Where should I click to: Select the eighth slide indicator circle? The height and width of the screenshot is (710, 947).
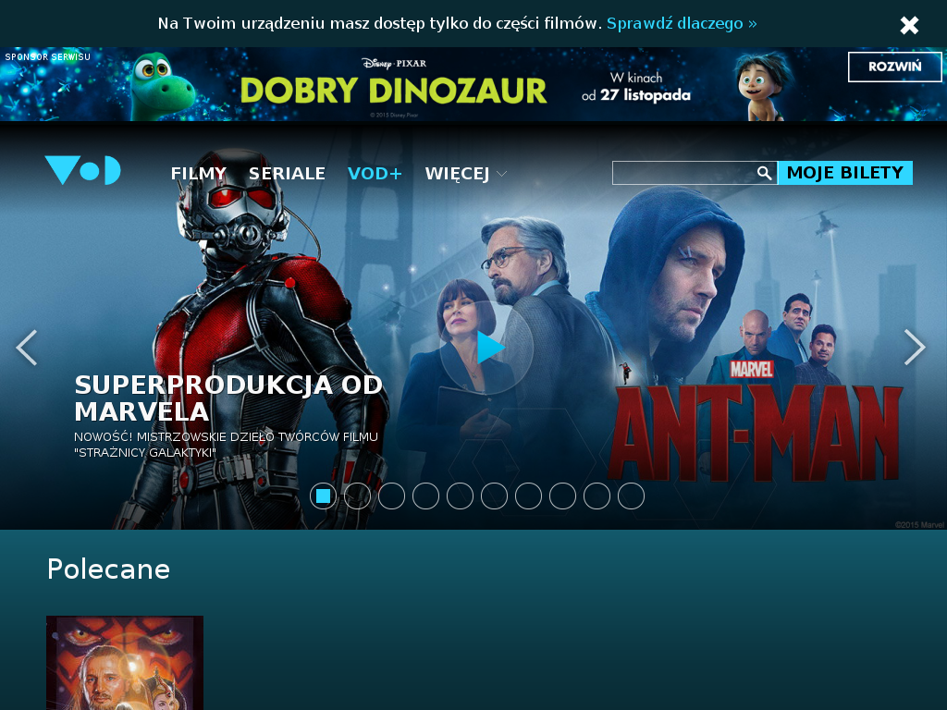pyautogui.click(x=563, y=496)
